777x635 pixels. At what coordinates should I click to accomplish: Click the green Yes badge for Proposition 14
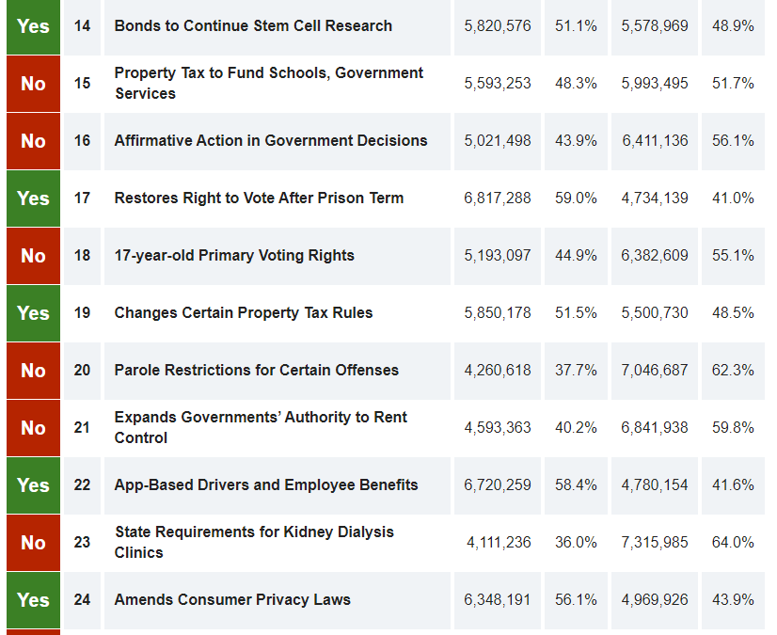point(33,26)
